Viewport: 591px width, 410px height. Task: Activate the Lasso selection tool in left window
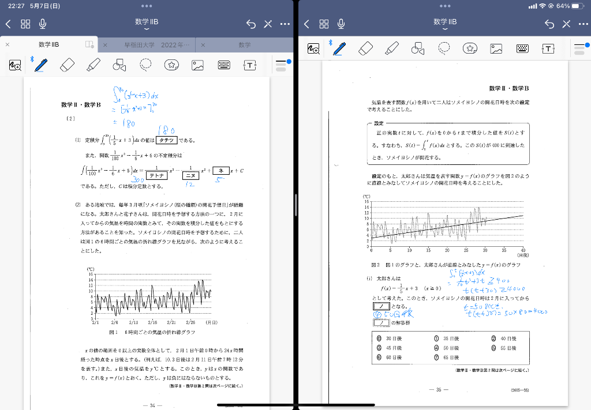[145, 65]
